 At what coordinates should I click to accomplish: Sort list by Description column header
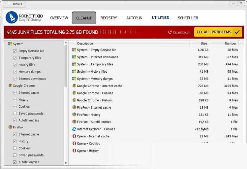pyautogui.click(x=133, y=43)
